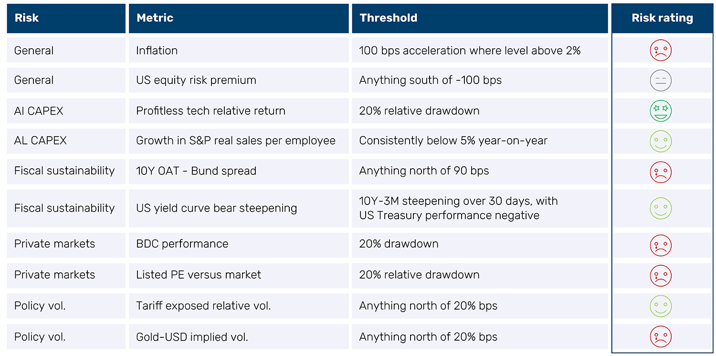716x356 pixels.
Task: Click the sad face for BDC performance
Action: click(x=661, y=245)
